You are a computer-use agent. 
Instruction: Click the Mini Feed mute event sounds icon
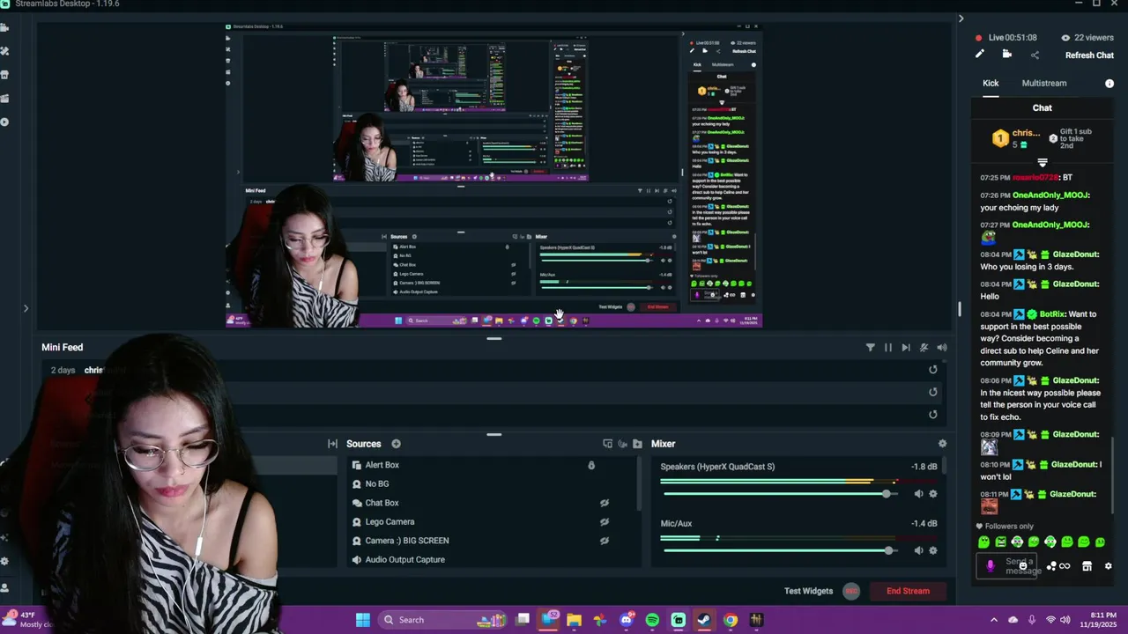924,347
